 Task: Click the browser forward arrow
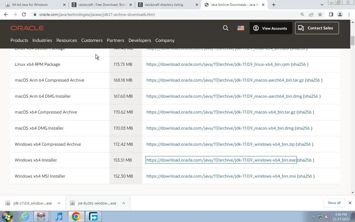(15, 14)
